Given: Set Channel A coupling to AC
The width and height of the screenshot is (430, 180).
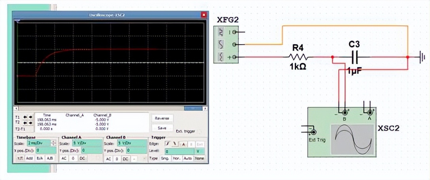Looking at the screenshot, I should click(64, 158).
